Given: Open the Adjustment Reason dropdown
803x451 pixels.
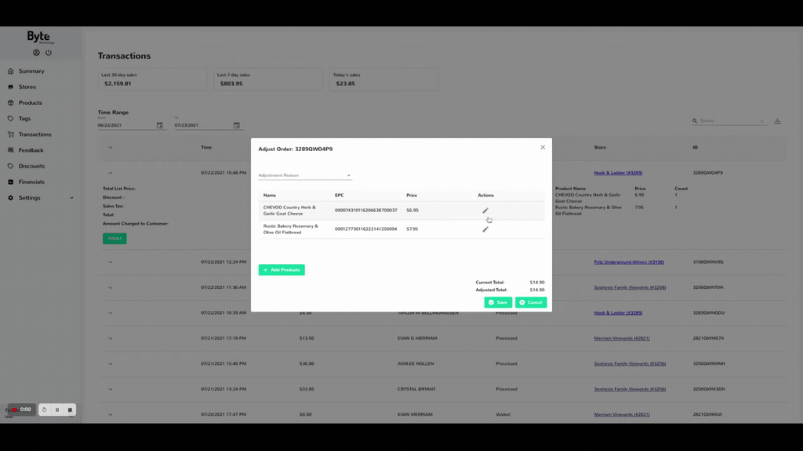Looking at the screenshot, I should [305, 175].
